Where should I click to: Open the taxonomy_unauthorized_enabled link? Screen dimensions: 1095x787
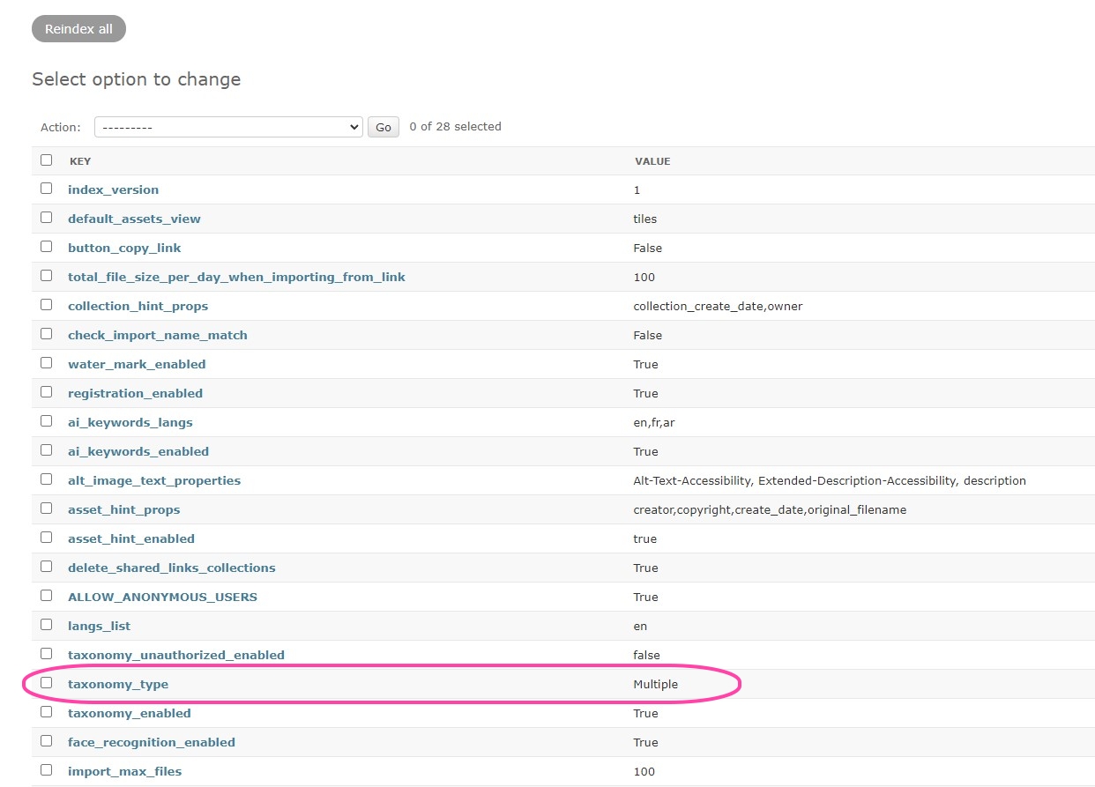point(176,655)
